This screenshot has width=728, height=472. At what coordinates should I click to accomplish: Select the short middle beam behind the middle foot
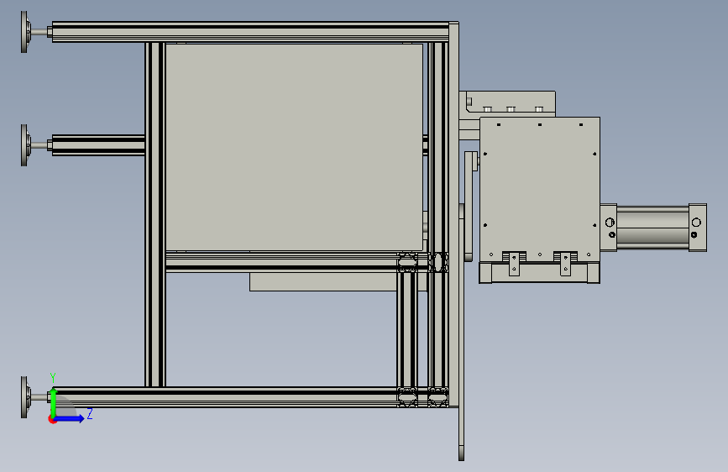click(98, 145)
